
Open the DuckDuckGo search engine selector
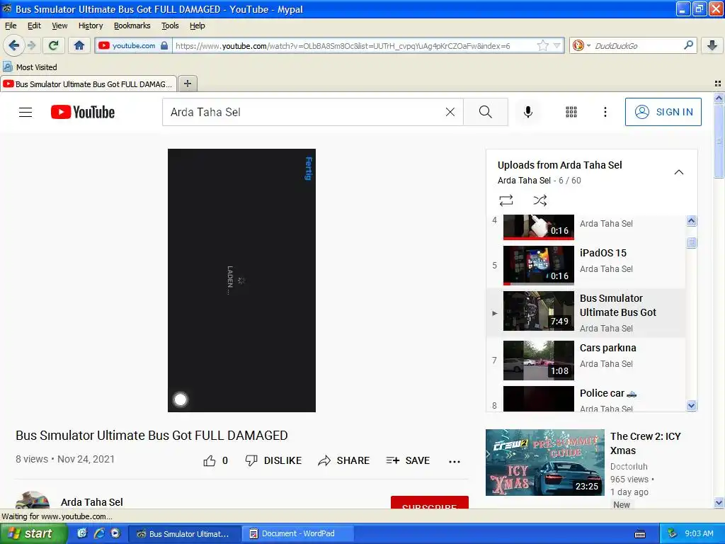tap(581, 46)
